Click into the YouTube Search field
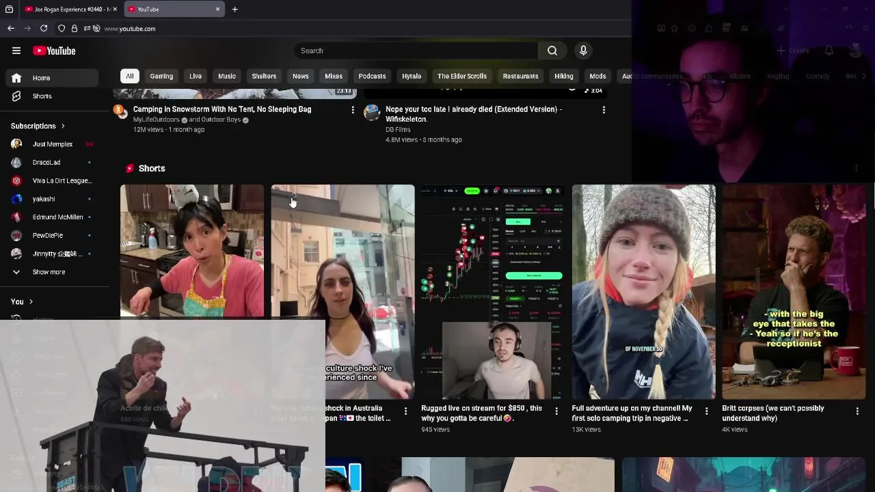 (416, 51)
